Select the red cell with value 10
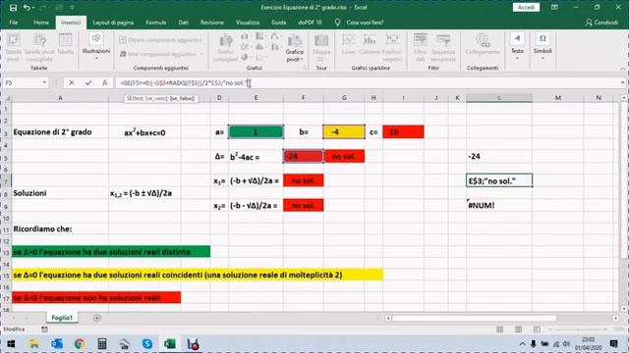 click(x=403, y=131)
